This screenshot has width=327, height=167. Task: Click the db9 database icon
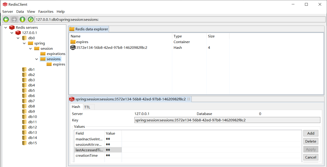[x=25, y=112]
